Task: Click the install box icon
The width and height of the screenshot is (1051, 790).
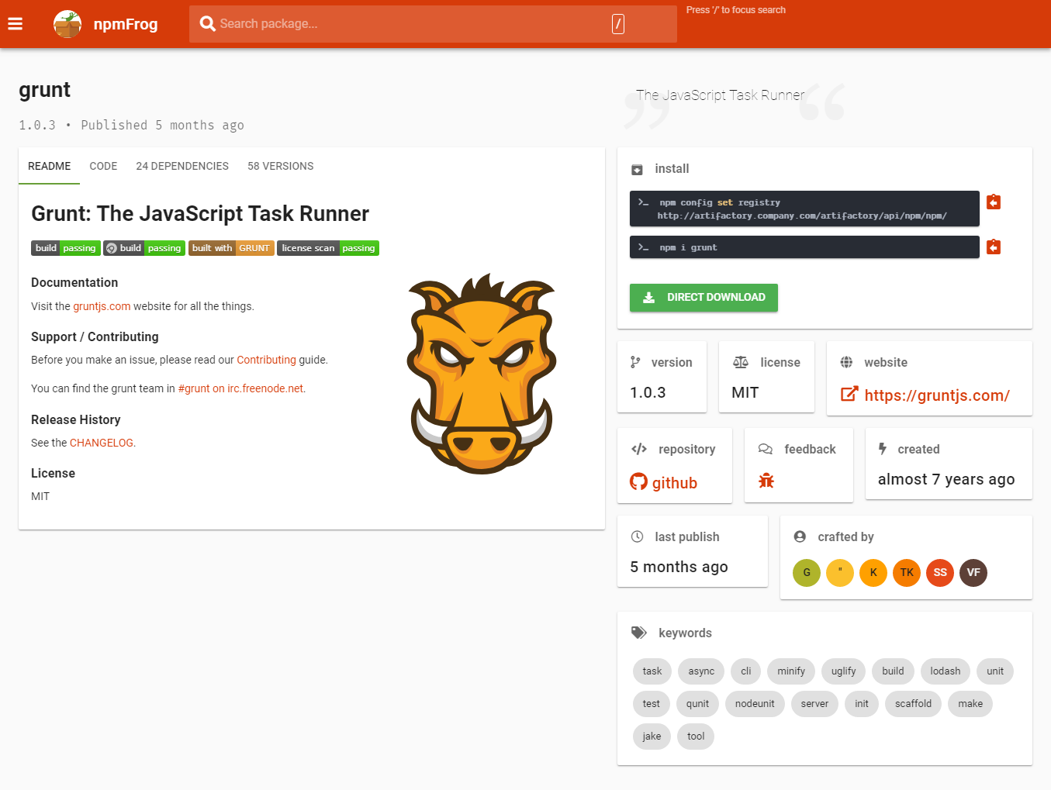Action: click(637, 169)
